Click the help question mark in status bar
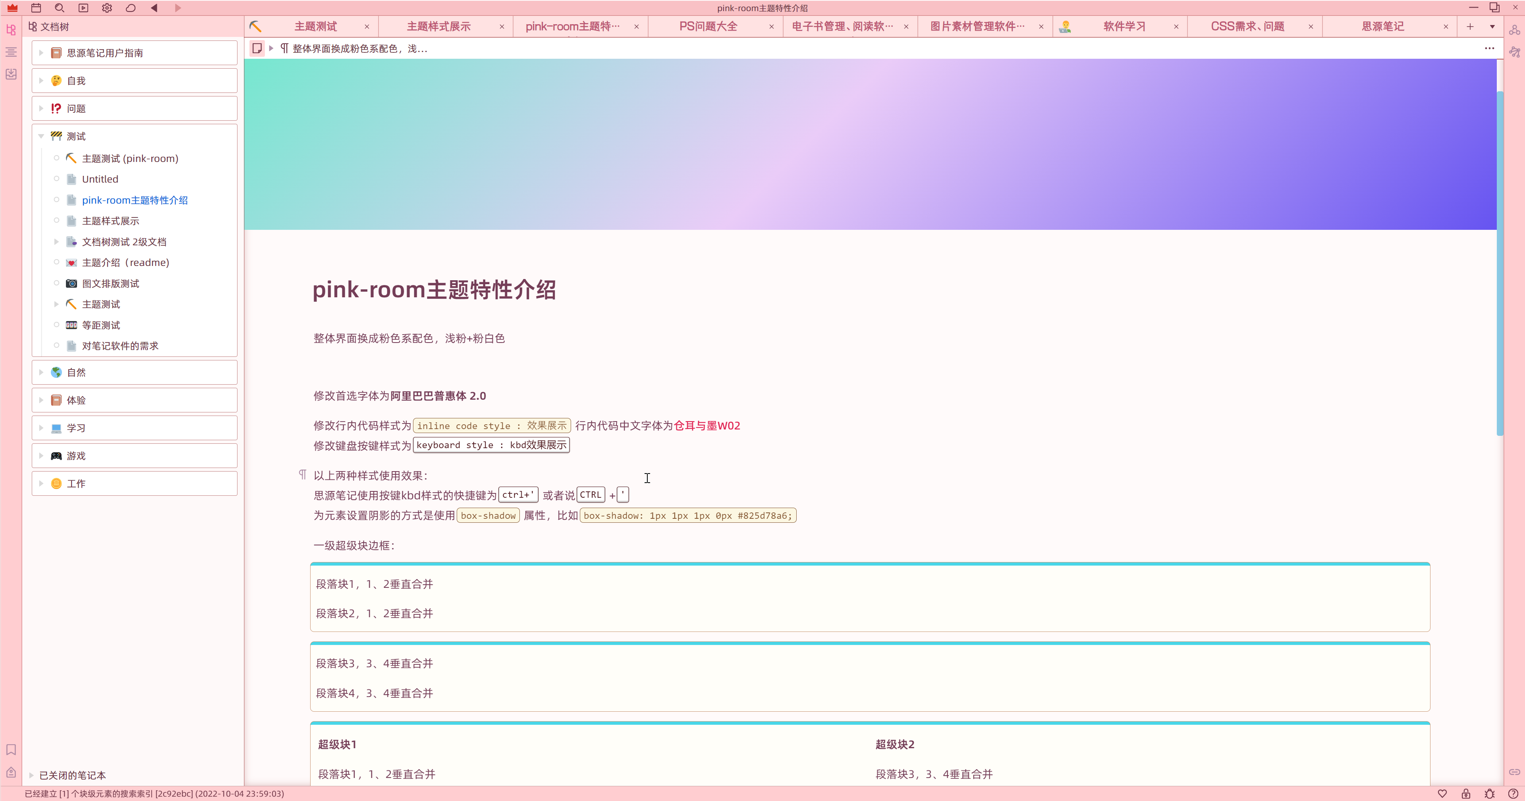 point(1513,794)
